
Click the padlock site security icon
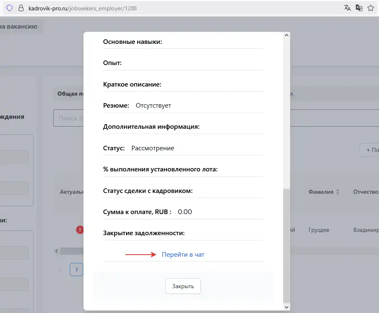click(x=21, y=8)
